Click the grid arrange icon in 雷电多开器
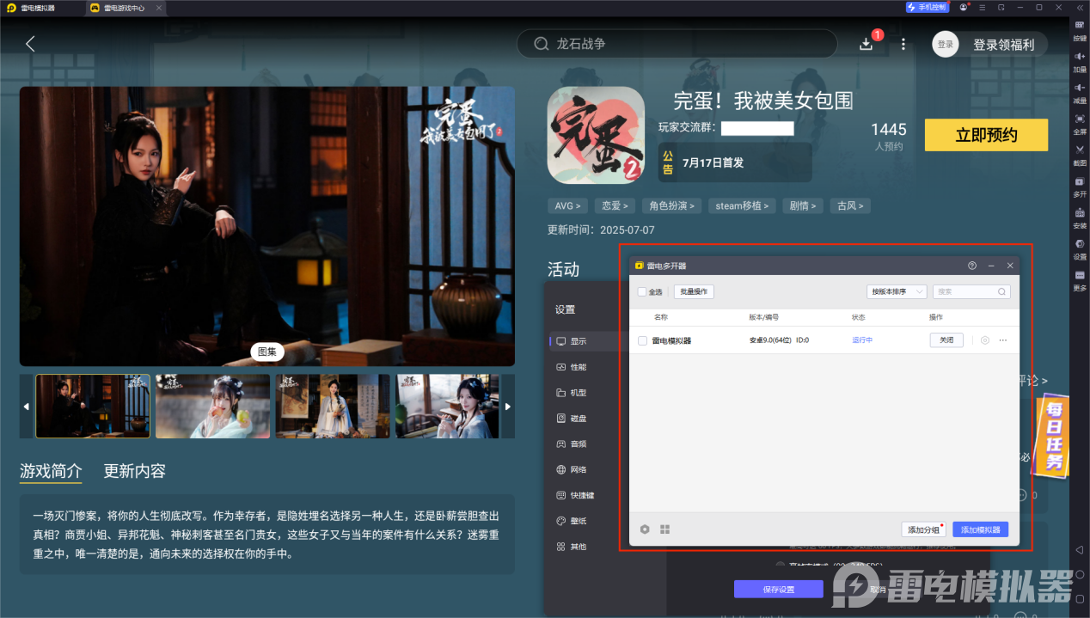 pos(664,529)
